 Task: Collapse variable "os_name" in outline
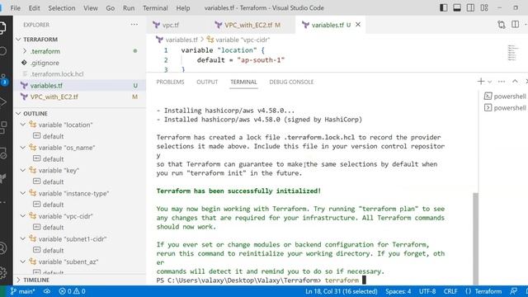[23, 148]
